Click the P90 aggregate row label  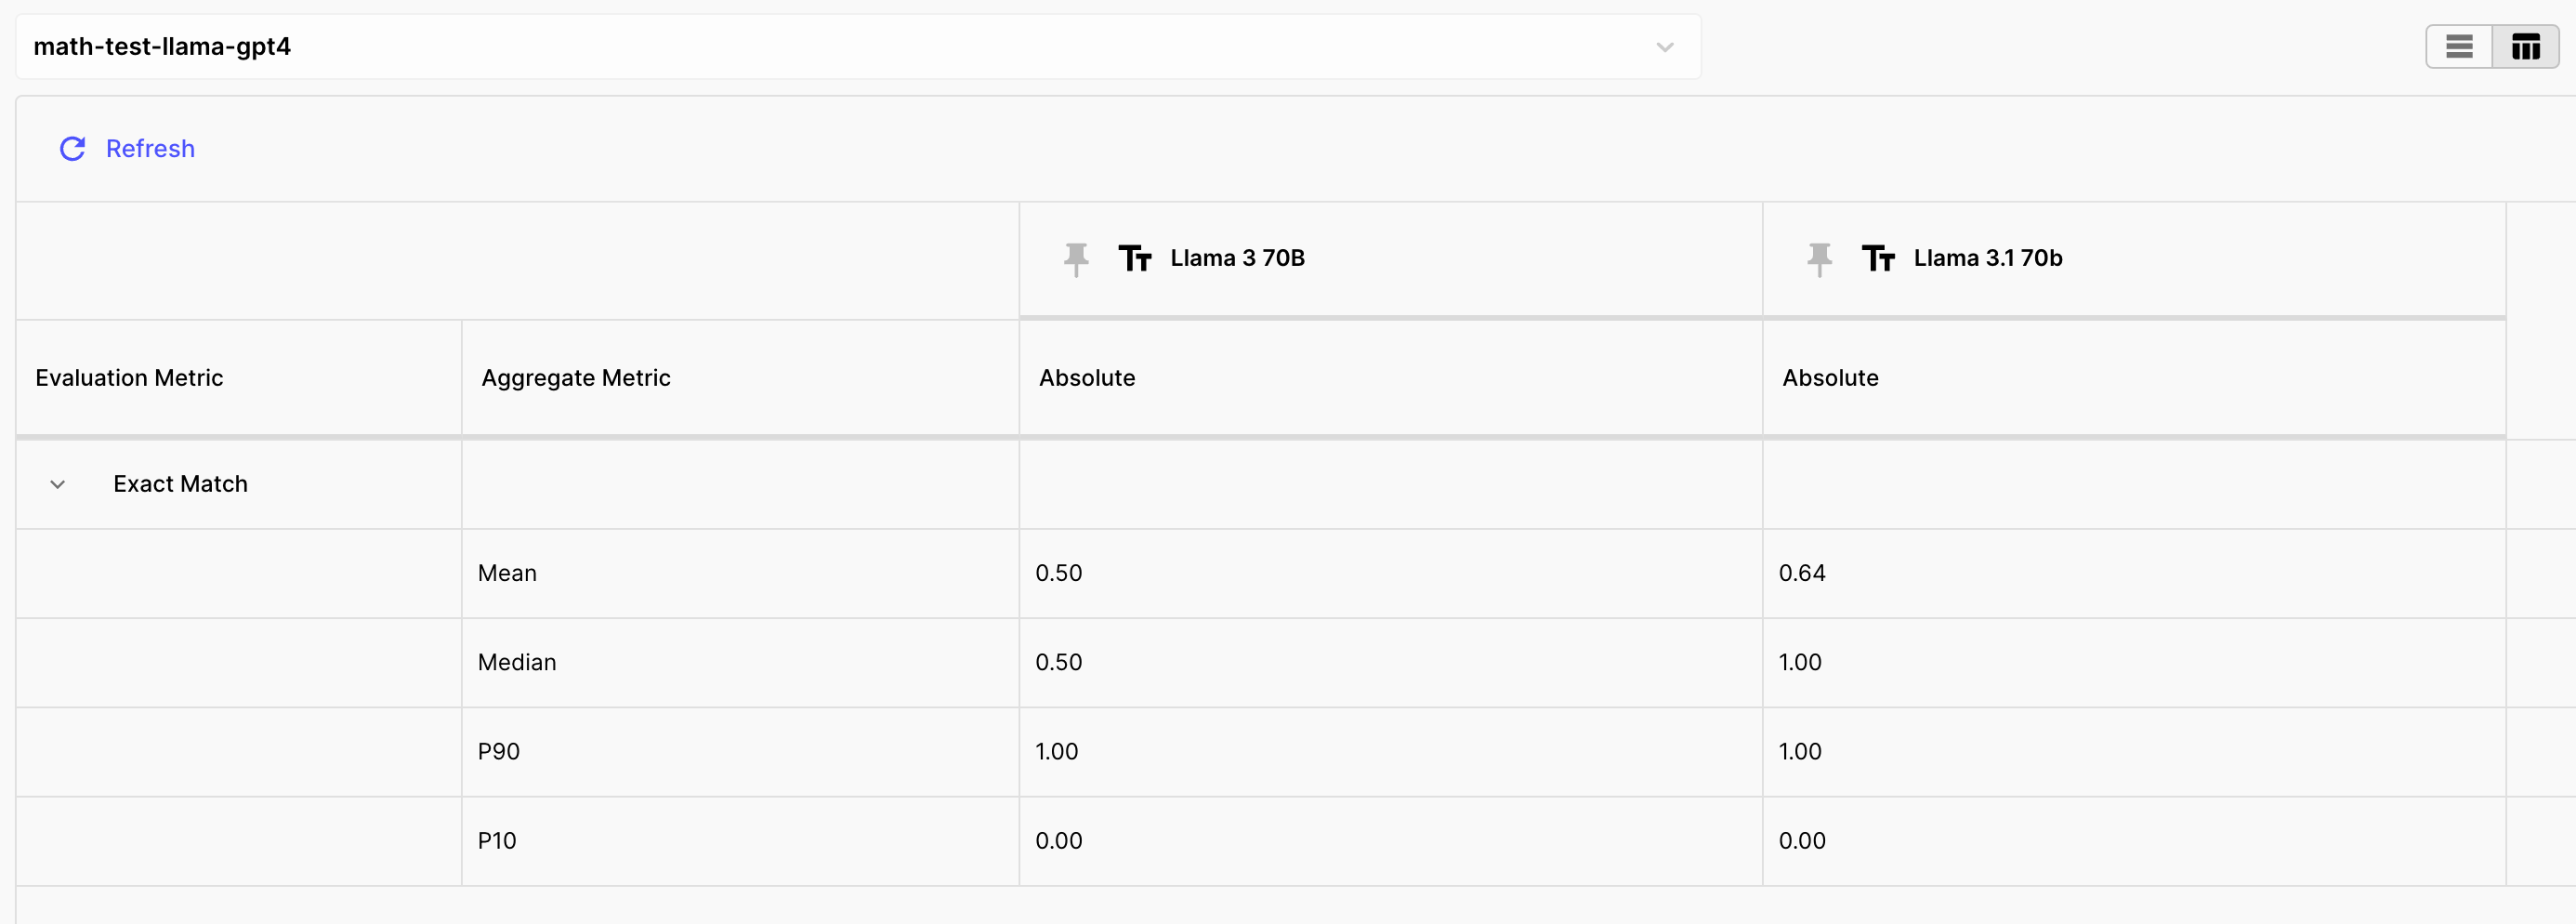(499, 752)
